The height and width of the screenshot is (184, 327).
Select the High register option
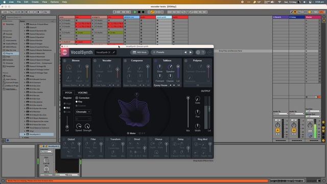coord(65,104)
